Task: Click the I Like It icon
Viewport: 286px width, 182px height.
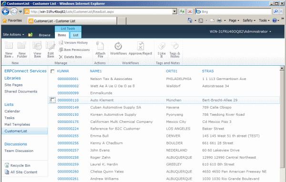Action: click(162, 46)
